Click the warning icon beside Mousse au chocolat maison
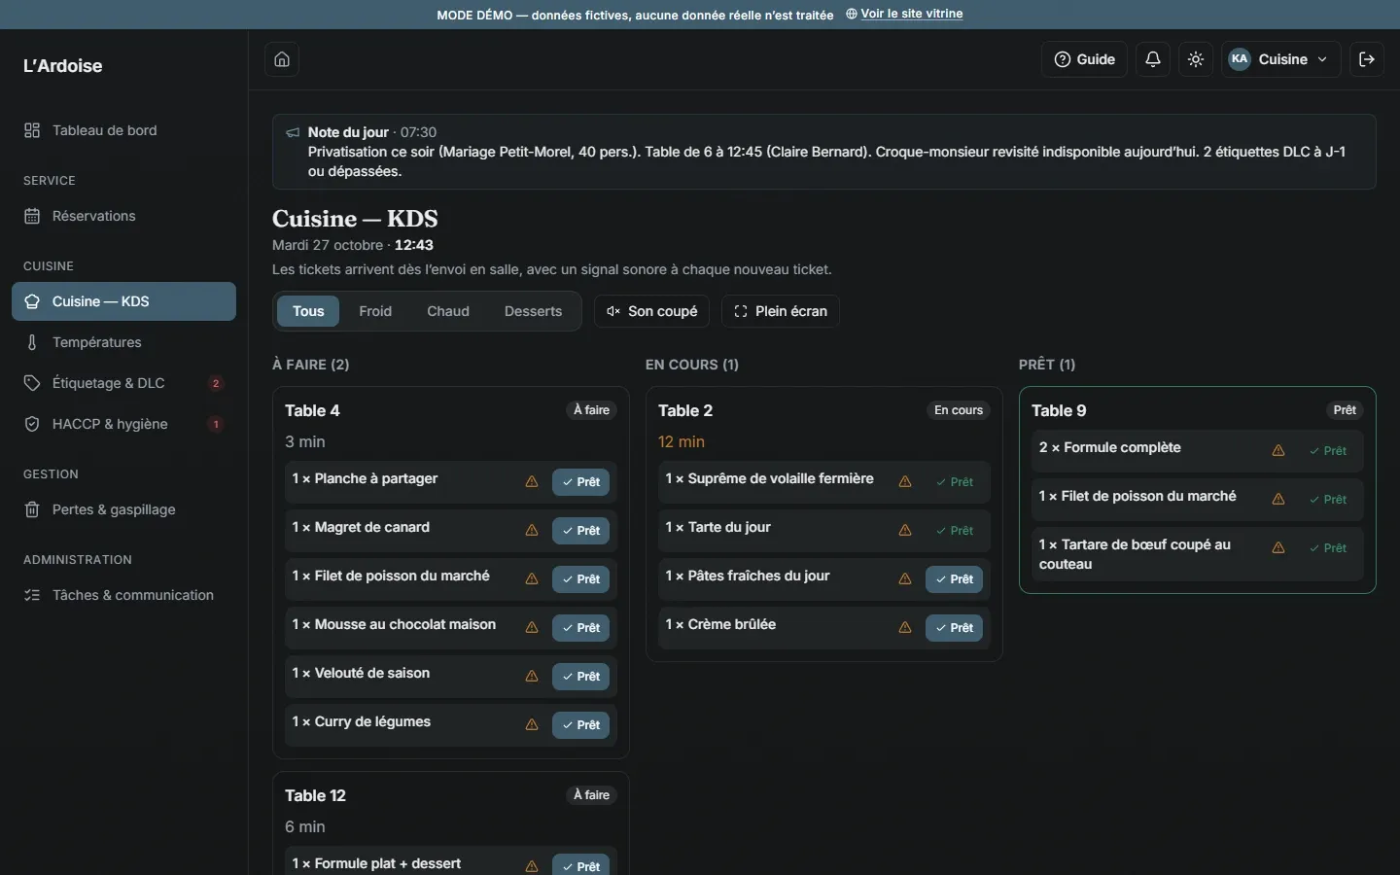 pyautogui.click(x=532, y=628)
